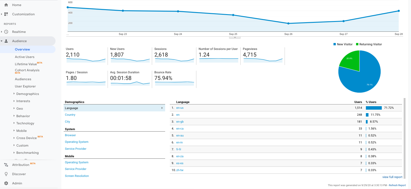Click the Customization icon in sidebar

(x=6, y=14)
